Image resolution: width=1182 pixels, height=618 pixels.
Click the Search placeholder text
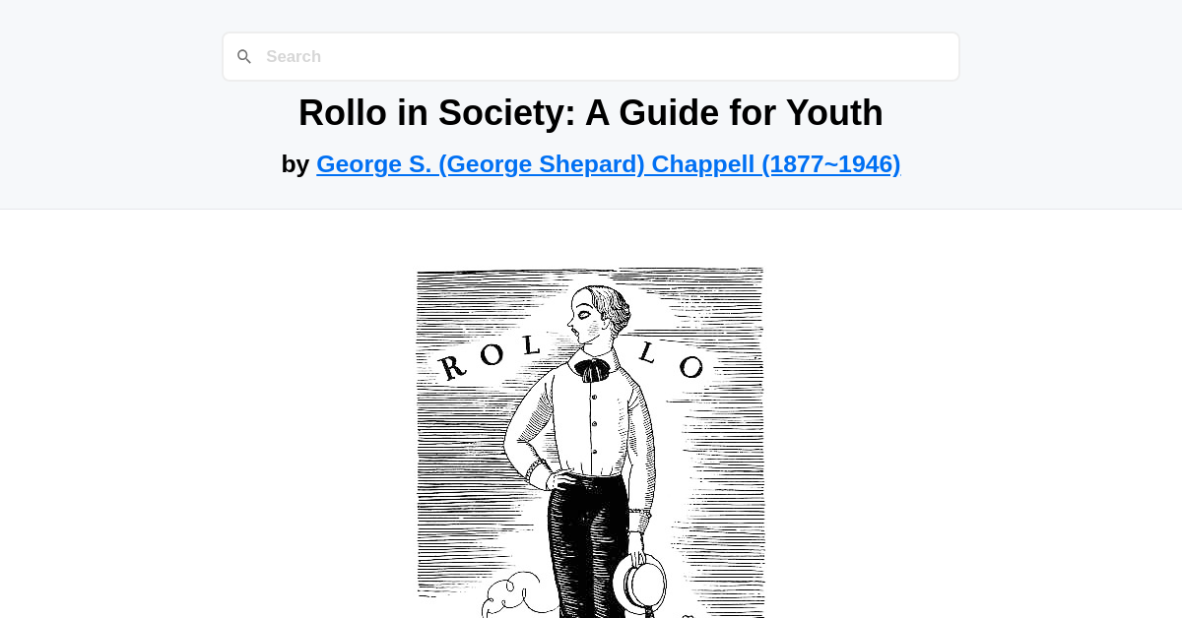(294, 56)
